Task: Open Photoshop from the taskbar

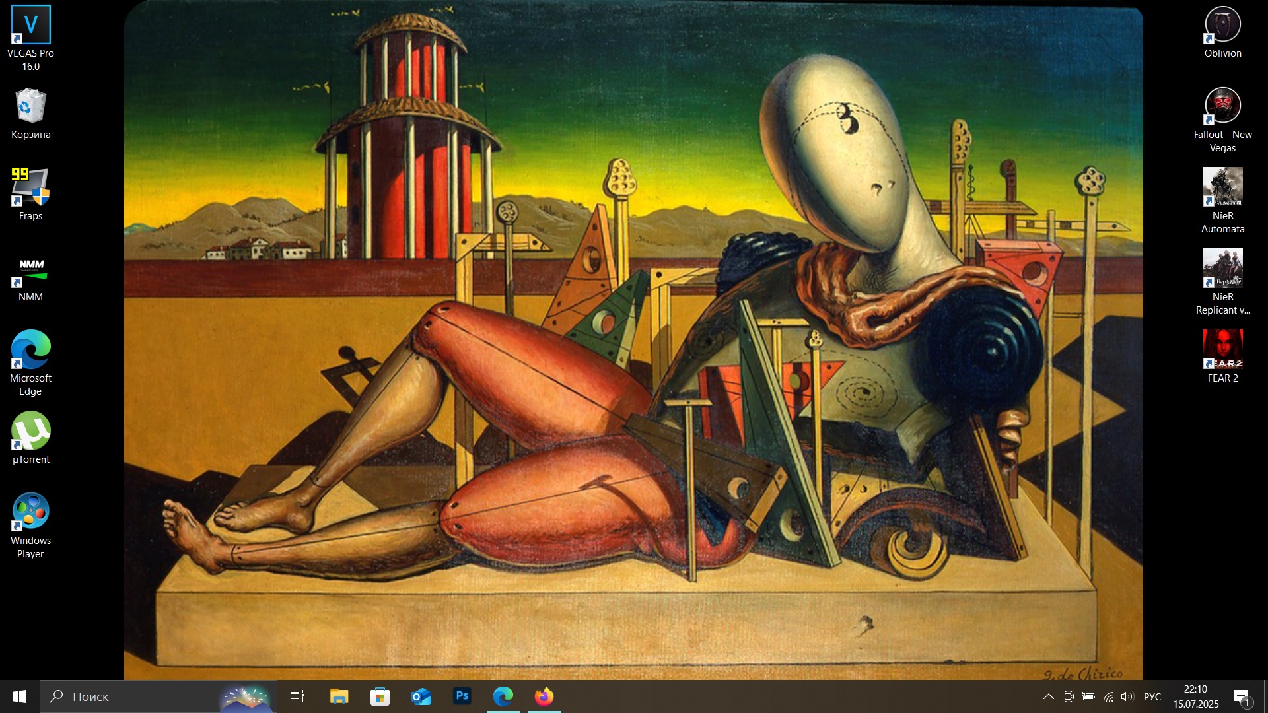Action: (x=462, y=696)
